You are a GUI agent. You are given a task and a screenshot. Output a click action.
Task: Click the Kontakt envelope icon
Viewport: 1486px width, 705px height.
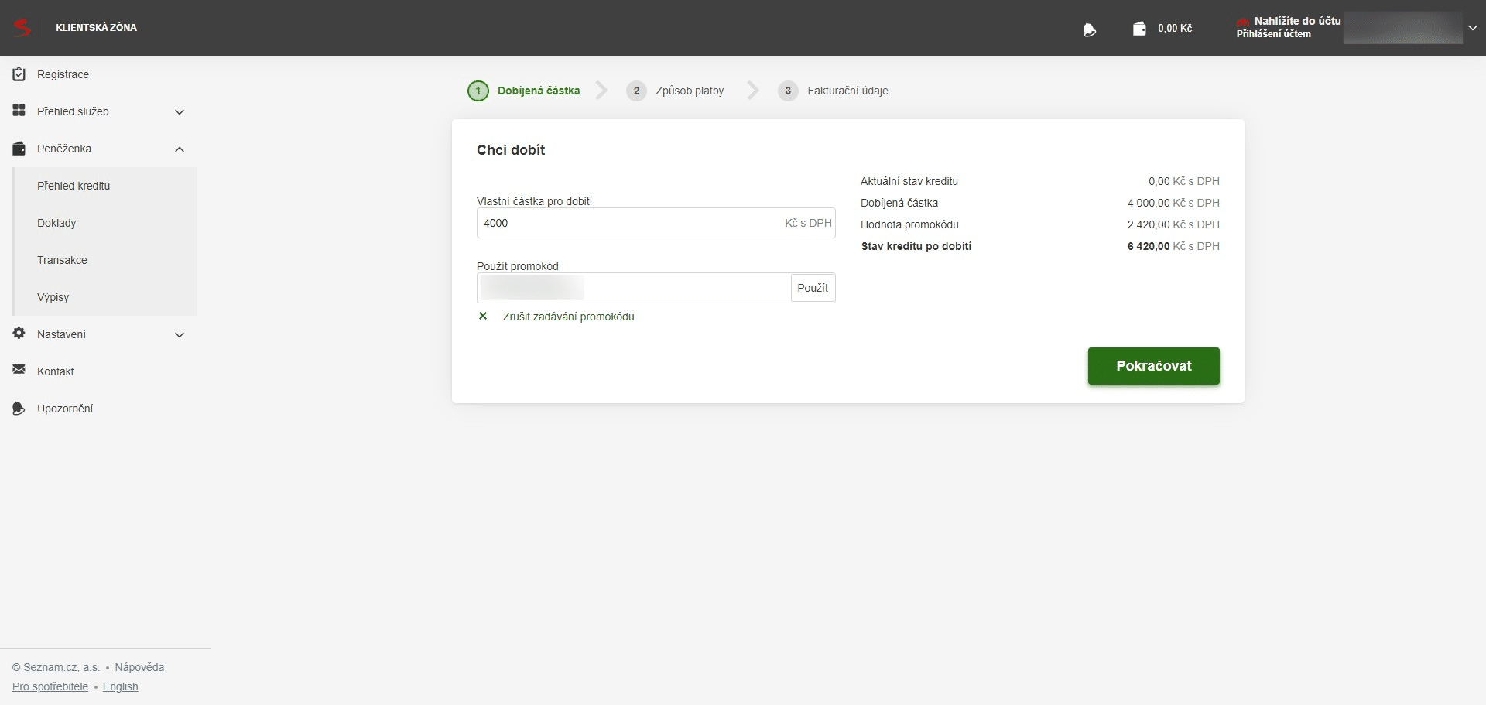tap(19, 370)
